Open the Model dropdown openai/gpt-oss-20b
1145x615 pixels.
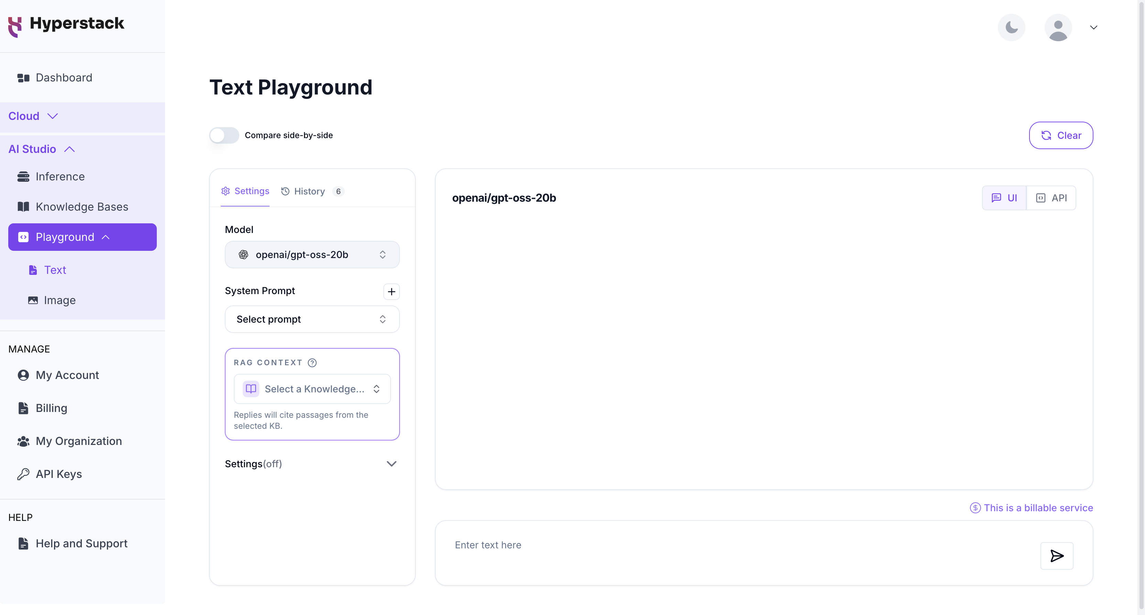[x=312, y=255]
